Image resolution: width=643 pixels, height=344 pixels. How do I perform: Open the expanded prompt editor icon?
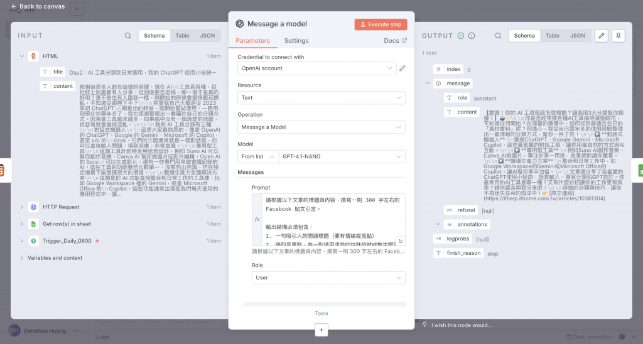pos(400,241)
